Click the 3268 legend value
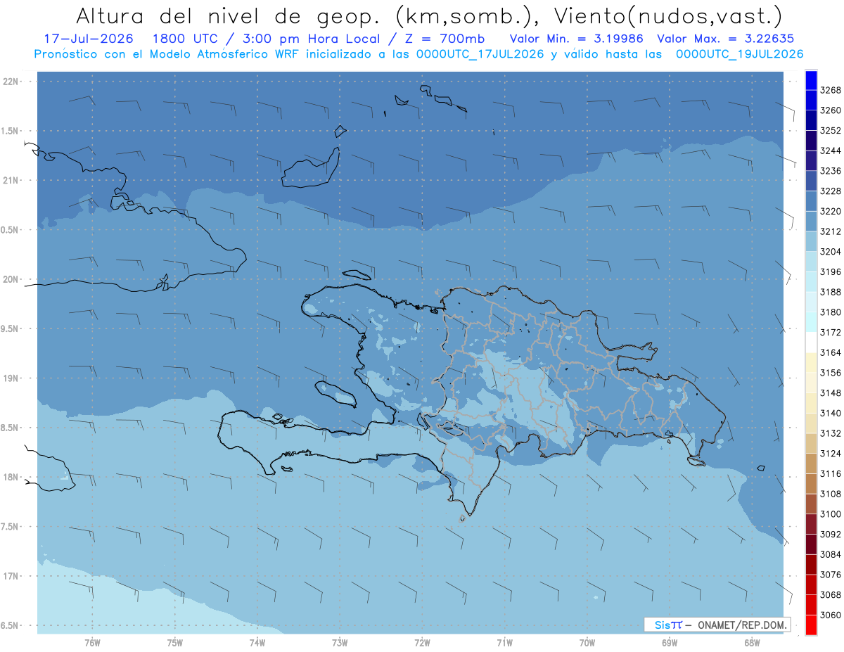The image size is (844, 652). pyautogui.click(x=830, y=90)
